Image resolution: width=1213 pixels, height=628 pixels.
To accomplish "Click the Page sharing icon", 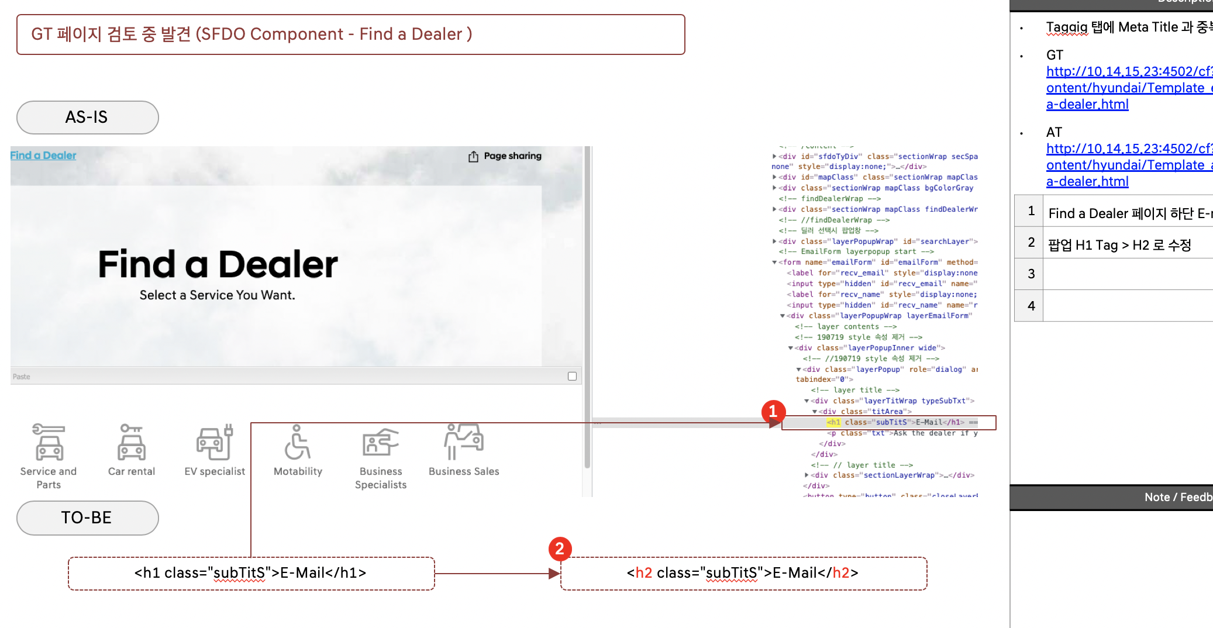I will click(x=473, y=157).
